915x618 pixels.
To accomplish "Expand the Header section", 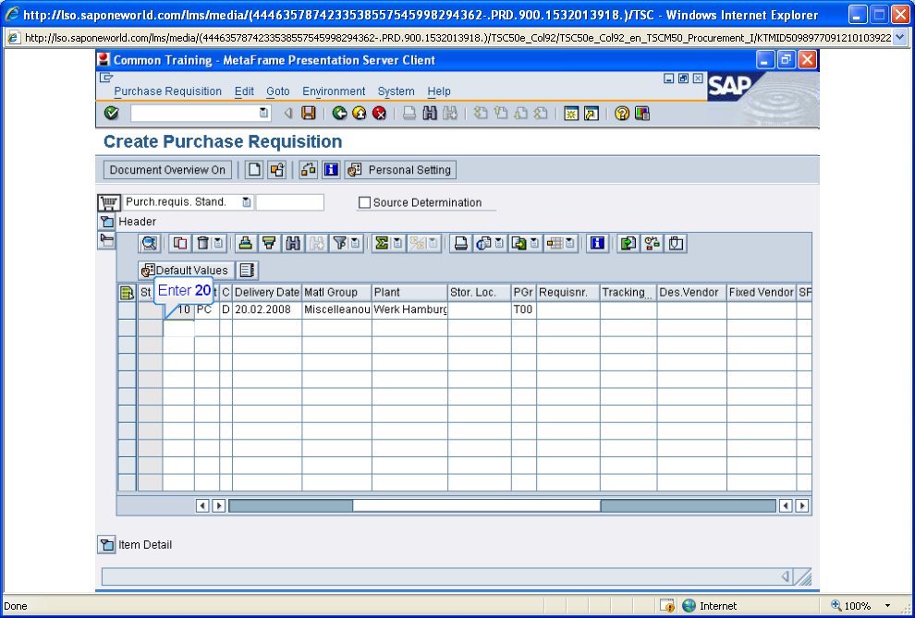I will [x=106, y=222].
